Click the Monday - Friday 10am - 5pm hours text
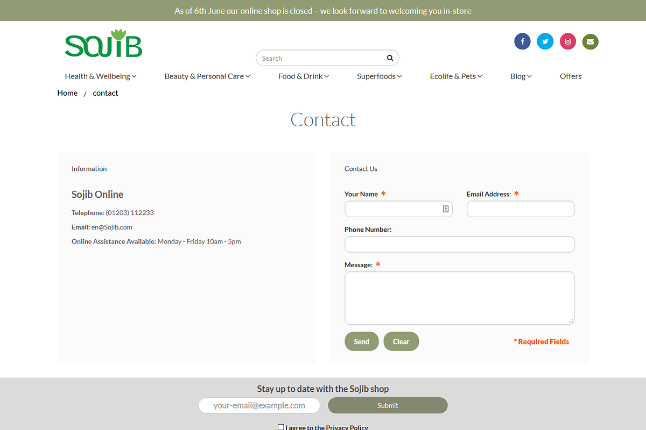Viewport: 646px width, 430px height. [199, 242]
